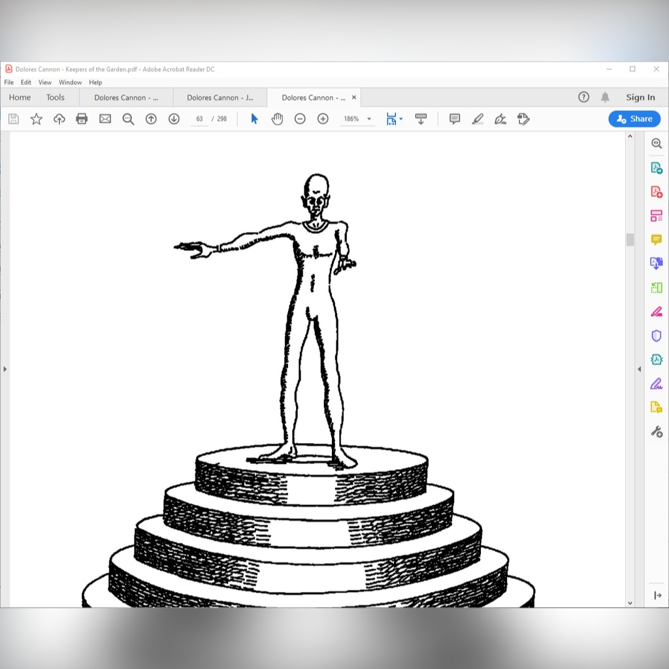Open Redact tool in right pane
This screenshot has width=669, height=669.
(657, 312)
